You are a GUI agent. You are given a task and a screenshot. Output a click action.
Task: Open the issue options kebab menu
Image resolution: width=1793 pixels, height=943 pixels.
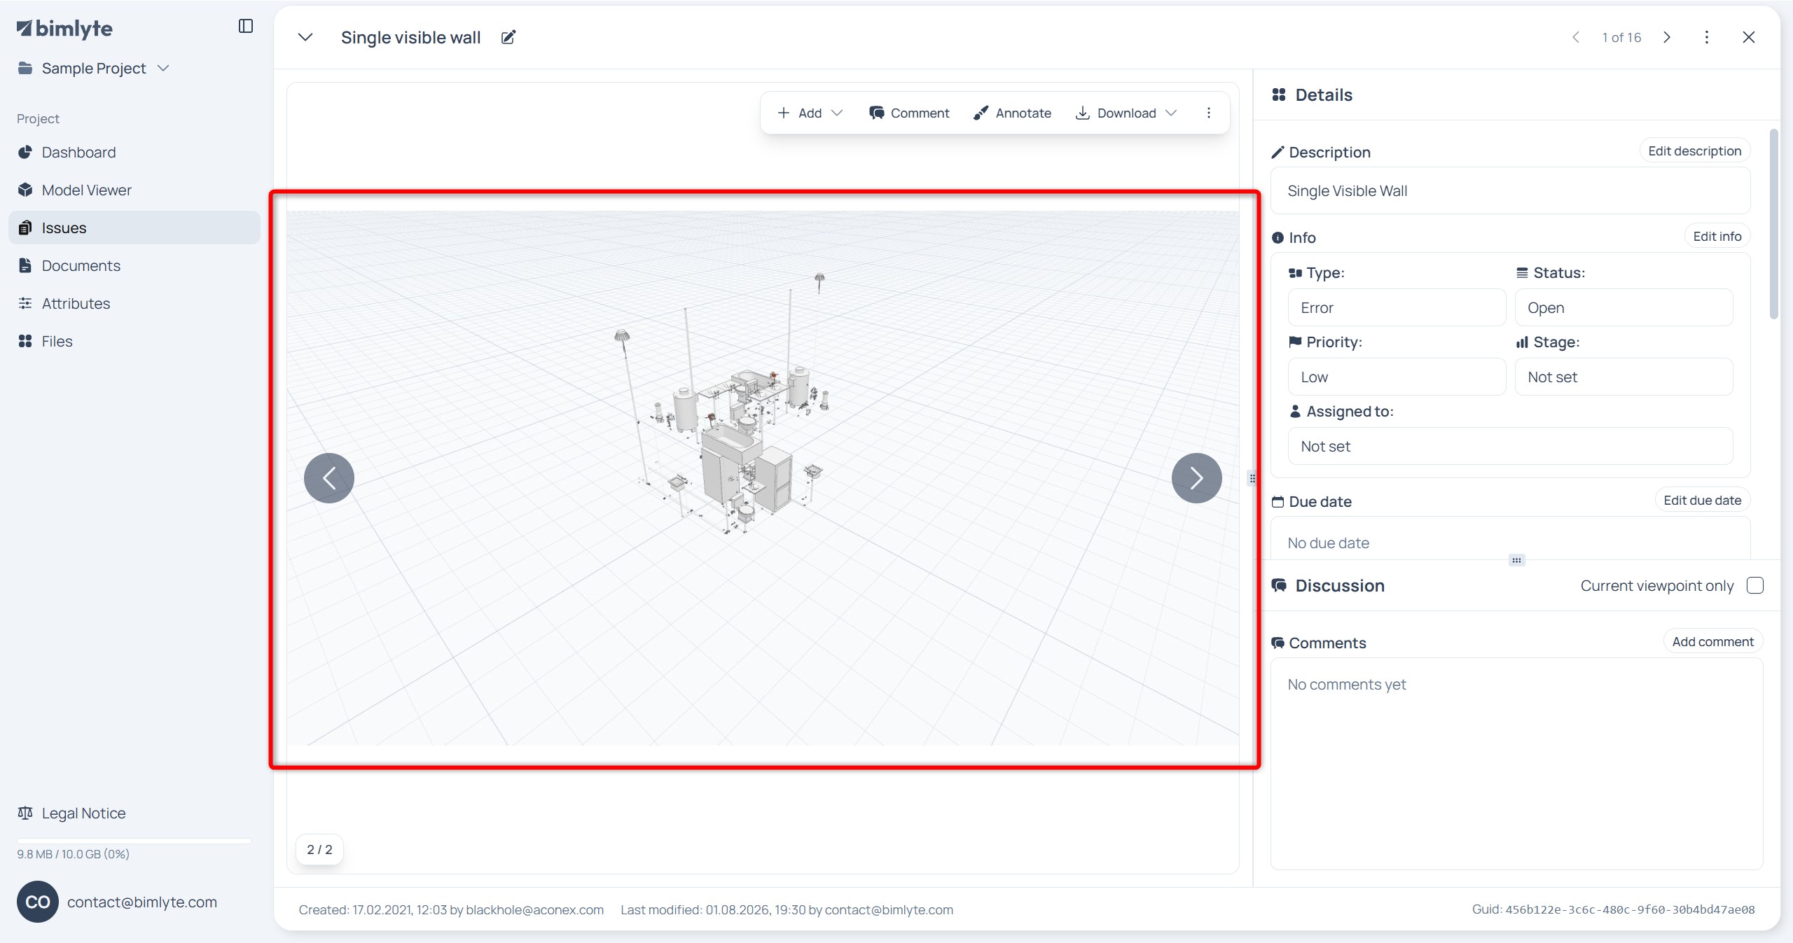click(1707, 38)
